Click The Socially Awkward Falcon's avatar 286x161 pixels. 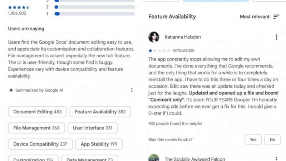click(154, 158)
